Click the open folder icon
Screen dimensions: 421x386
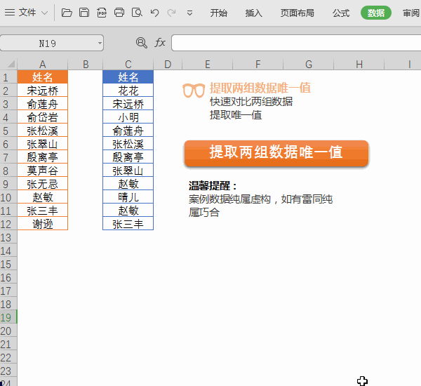point(67,13)
